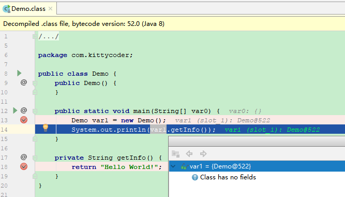Click the 'Class has no fields' message
This screenshot has height=197, width=345.
click(228, 177)
